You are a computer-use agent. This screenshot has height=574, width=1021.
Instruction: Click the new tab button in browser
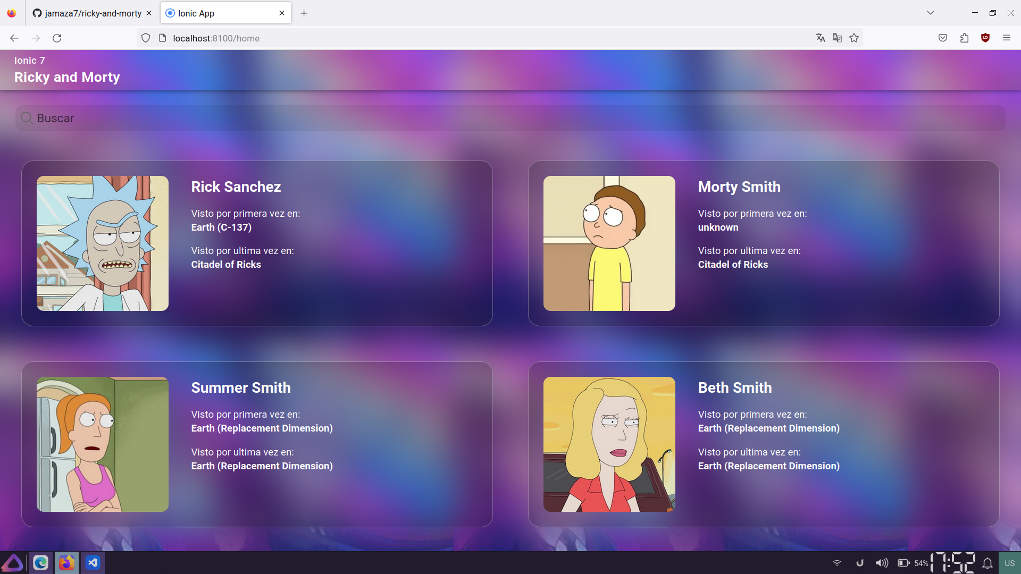304,12
